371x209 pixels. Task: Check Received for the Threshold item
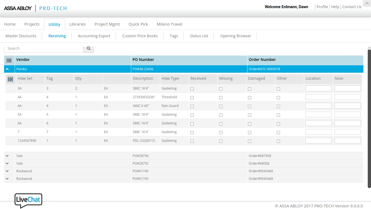tap(192, 98)
